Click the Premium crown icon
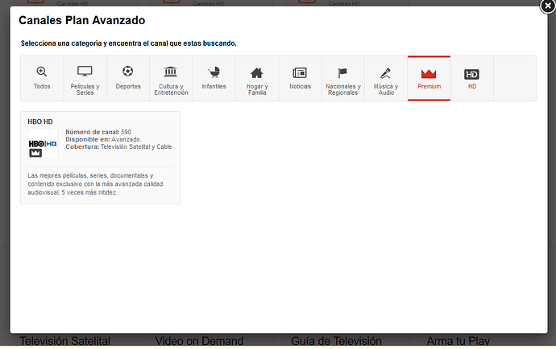This screenshot has height=349, width=556. [x=429, y=74]
